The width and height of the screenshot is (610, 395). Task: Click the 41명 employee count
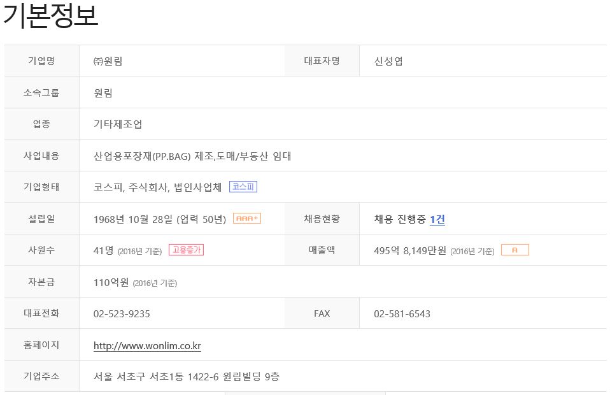[x=104, y=250]
